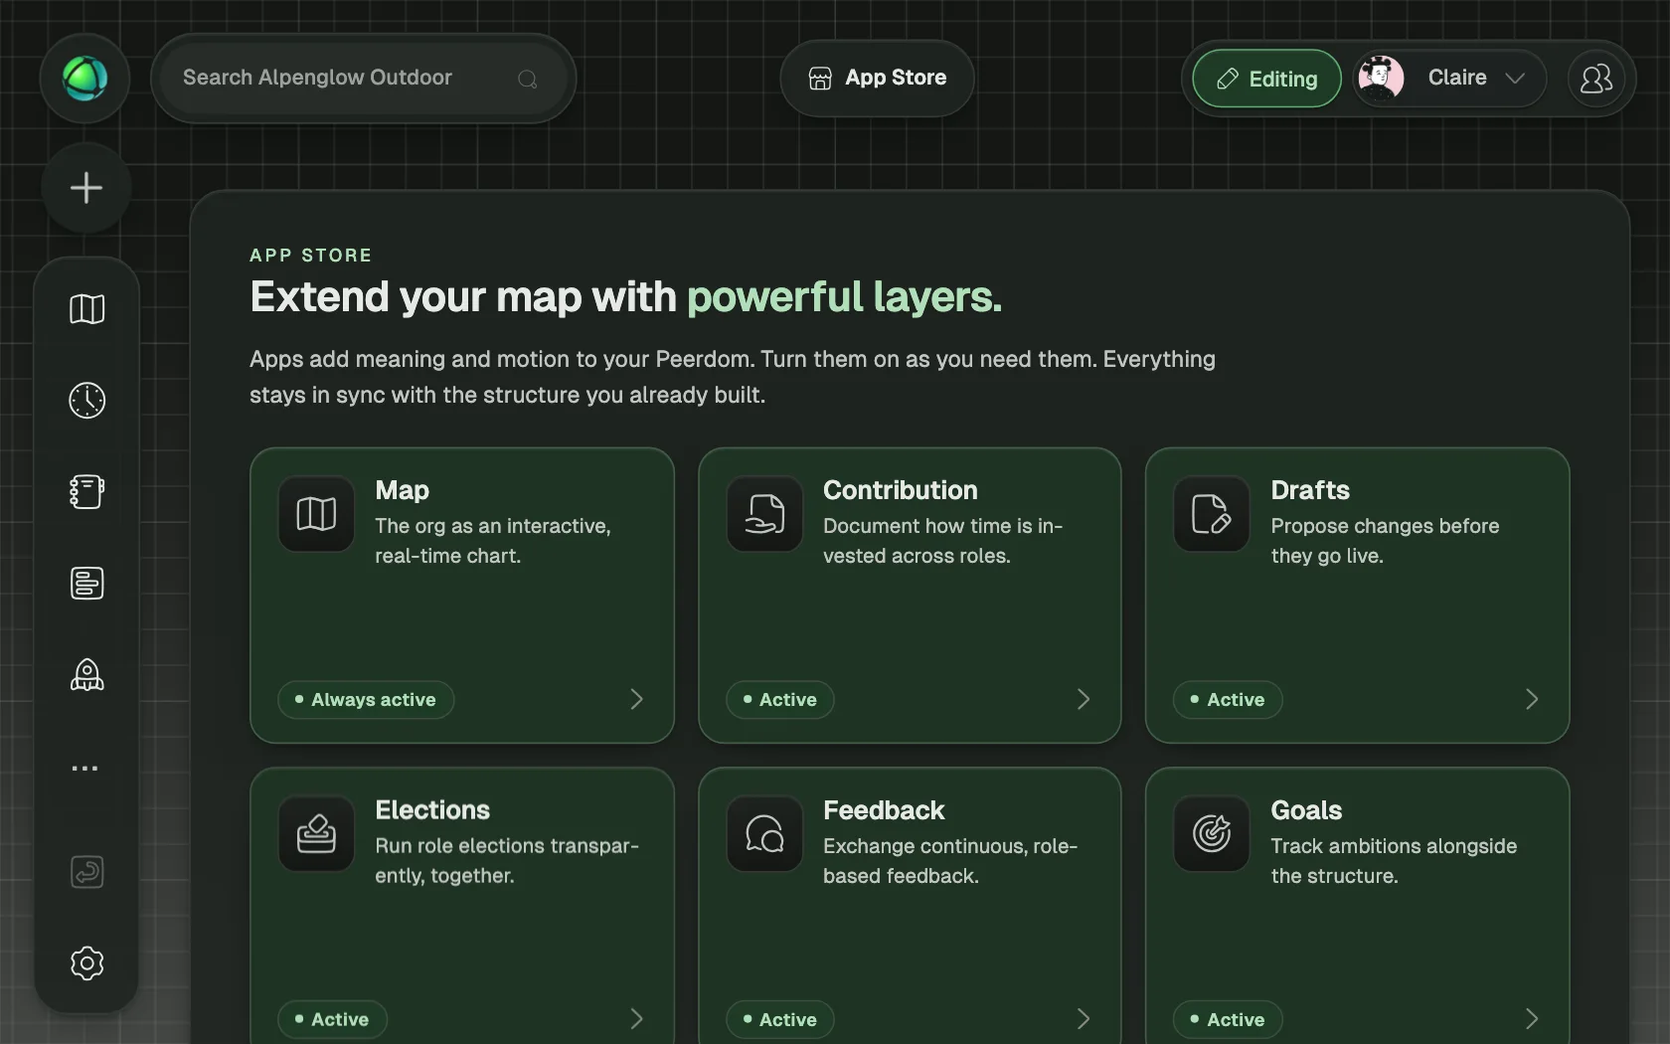Screen dimensions: 1670x1044
Task: Click Active badge on Elections card
Action: pyautogui.click(x=332, y=1020)
